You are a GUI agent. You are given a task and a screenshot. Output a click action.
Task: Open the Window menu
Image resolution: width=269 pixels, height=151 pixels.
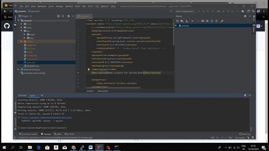(105, 6)
